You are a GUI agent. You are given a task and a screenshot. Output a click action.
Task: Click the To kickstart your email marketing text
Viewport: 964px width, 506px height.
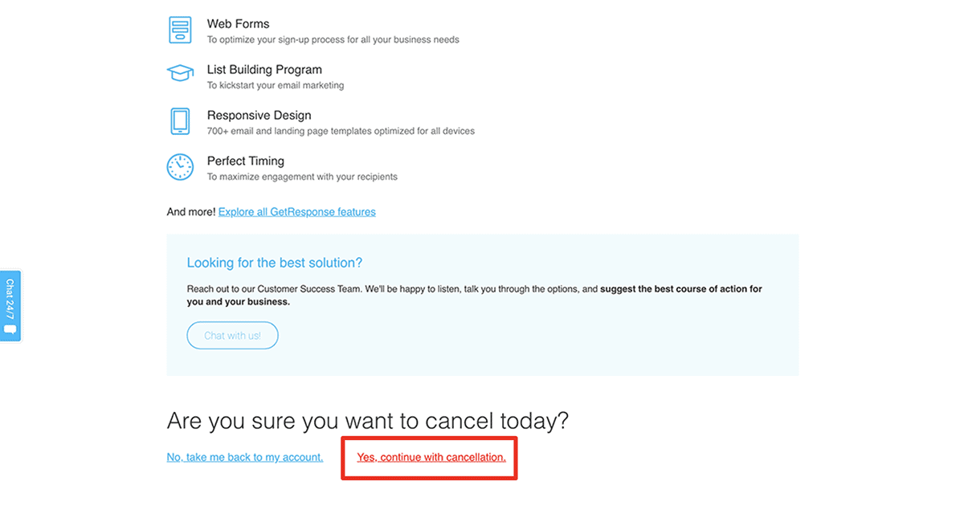(276, 85)
